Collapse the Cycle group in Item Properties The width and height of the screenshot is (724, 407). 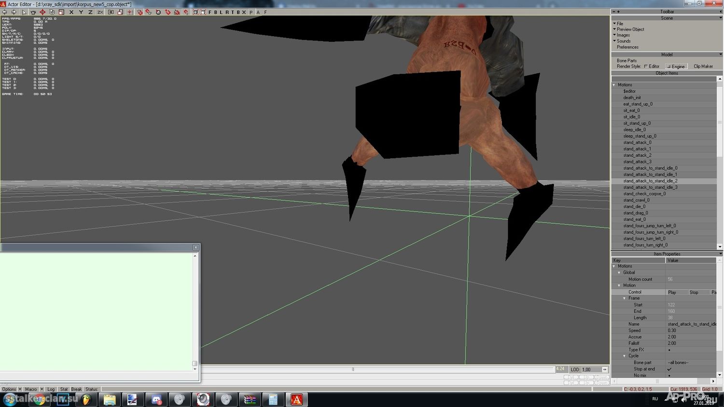(x=625, y=356)
